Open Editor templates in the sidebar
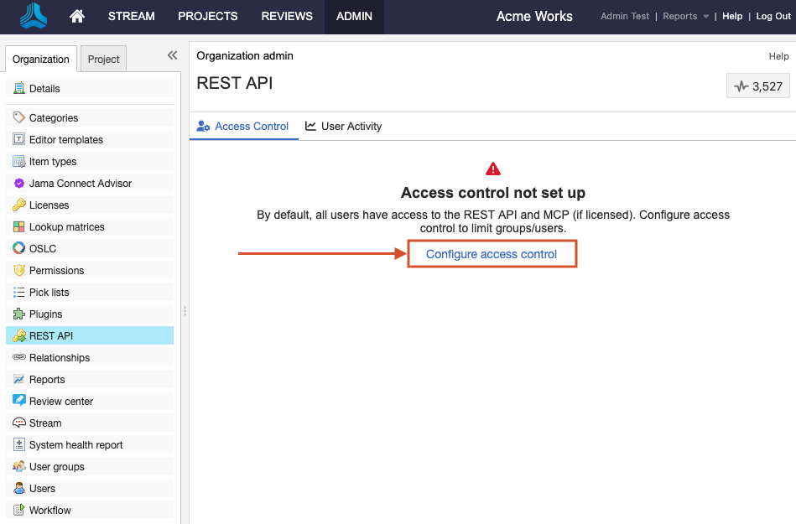This screenshot has width=796, height=524. 90,139
